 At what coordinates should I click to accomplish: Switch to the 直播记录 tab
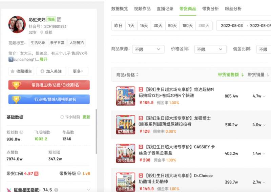tap(165, 9)
